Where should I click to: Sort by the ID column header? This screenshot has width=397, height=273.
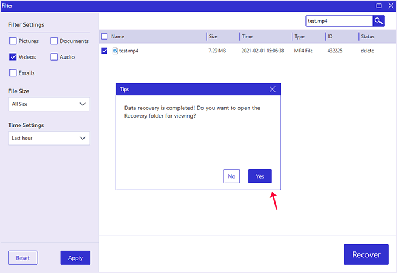(x=330, y=36)
